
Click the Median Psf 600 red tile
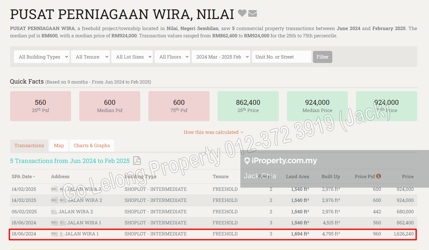110,106
